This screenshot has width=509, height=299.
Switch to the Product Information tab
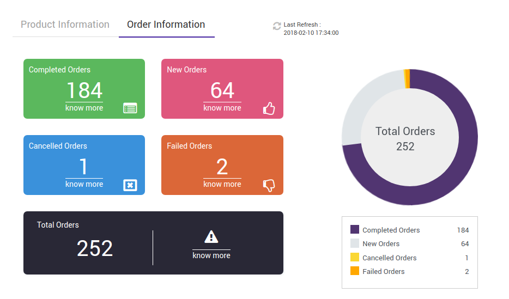pyautogui.click(x=65, y=25)
